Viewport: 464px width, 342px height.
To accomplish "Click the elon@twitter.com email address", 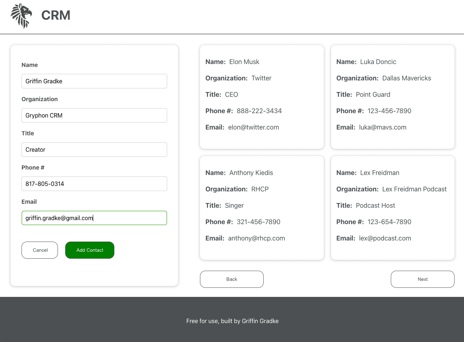I will point(253,127).
